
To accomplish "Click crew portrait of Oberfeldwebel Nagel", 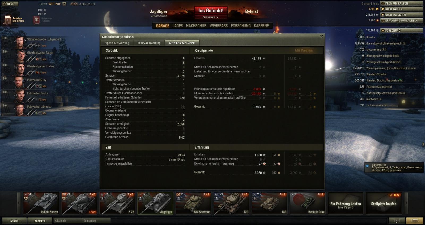I will pyautogui.click(x=20, y=56).
